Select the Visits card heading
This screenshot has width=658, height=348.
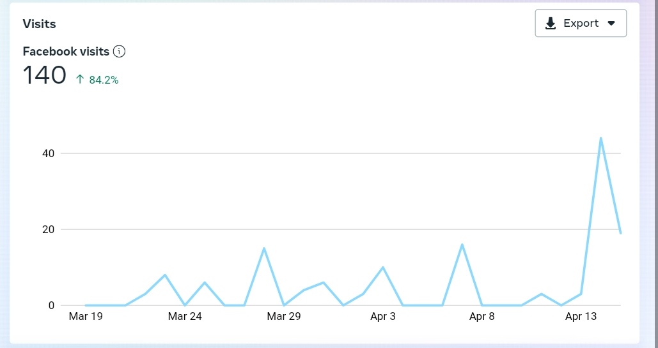coord(39,24)
